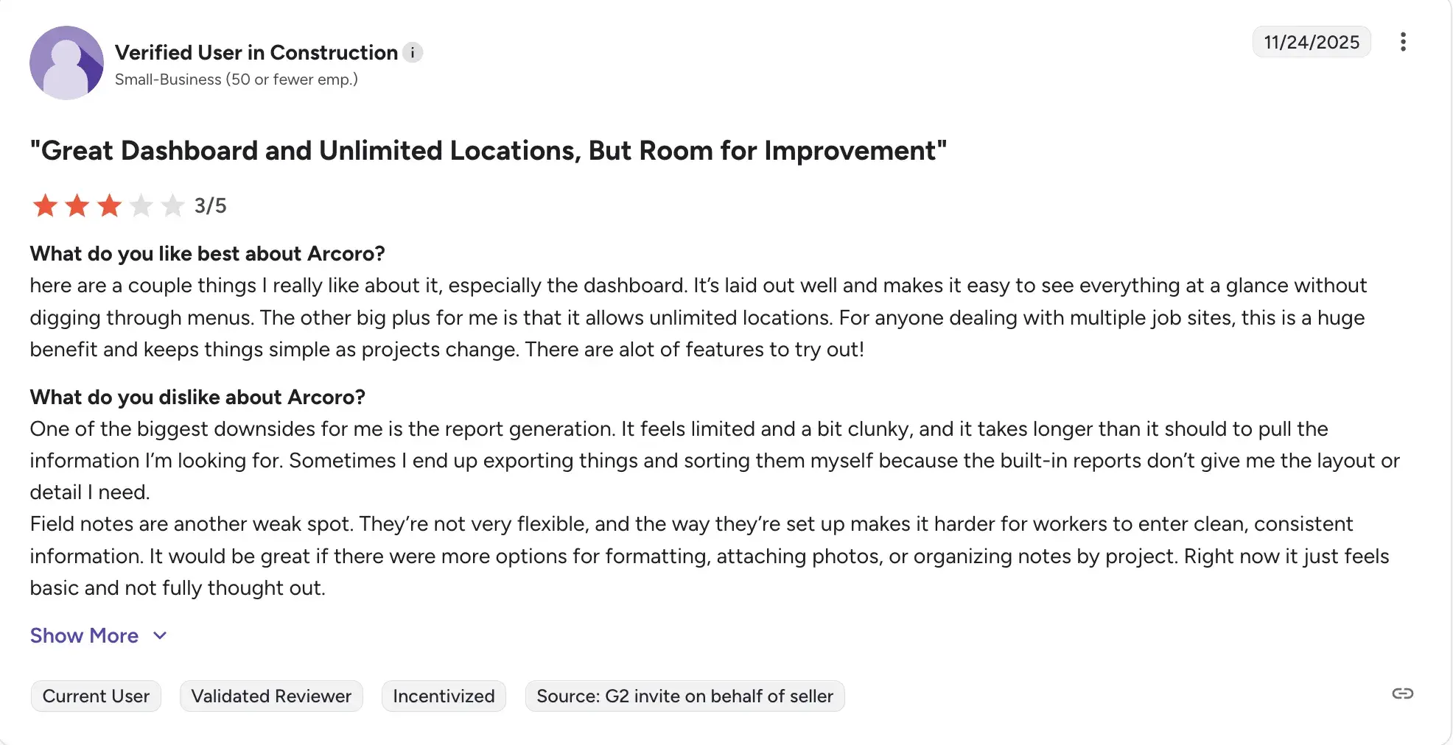Click the reviewer's purple avatar image

tap(66, 63)
